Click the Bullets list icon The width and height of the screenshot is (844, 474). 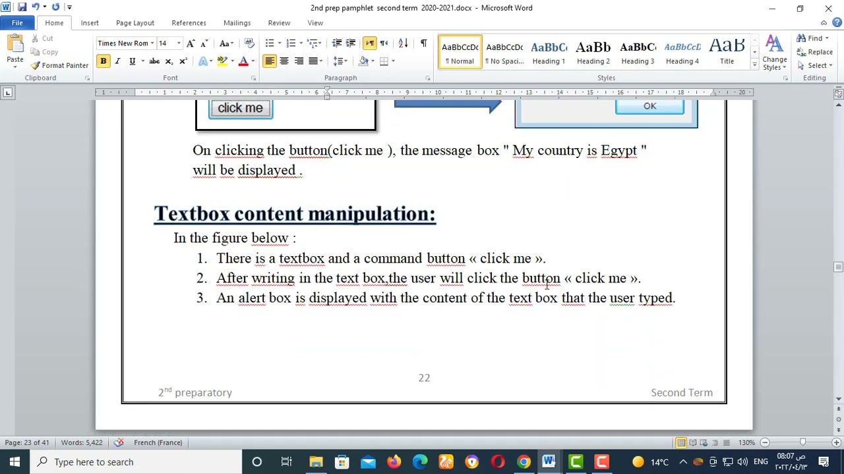(x=270, y=43)
